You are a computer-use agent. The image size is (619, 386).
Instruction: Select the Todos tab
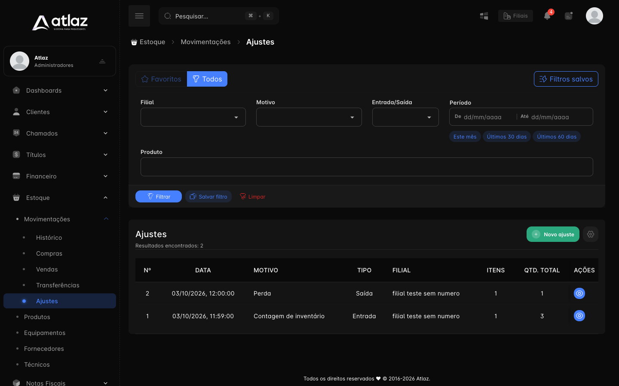(x=207, y=79)
